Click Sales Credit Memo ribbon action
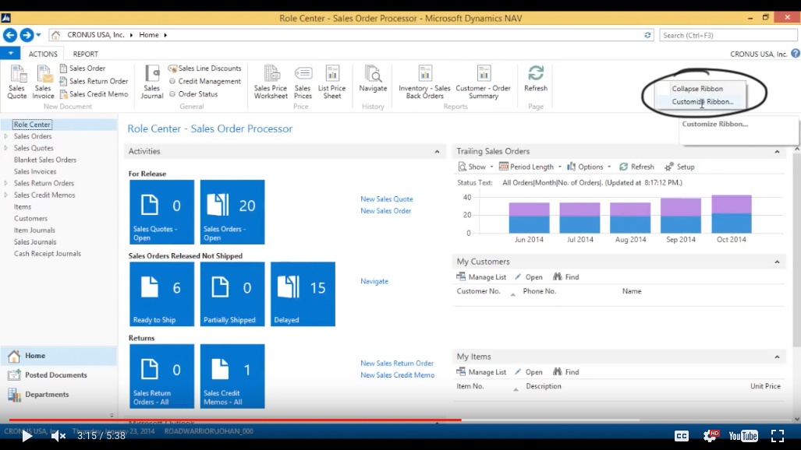The height and width of the screenshot is (450, 801). [x=94, y=94]
